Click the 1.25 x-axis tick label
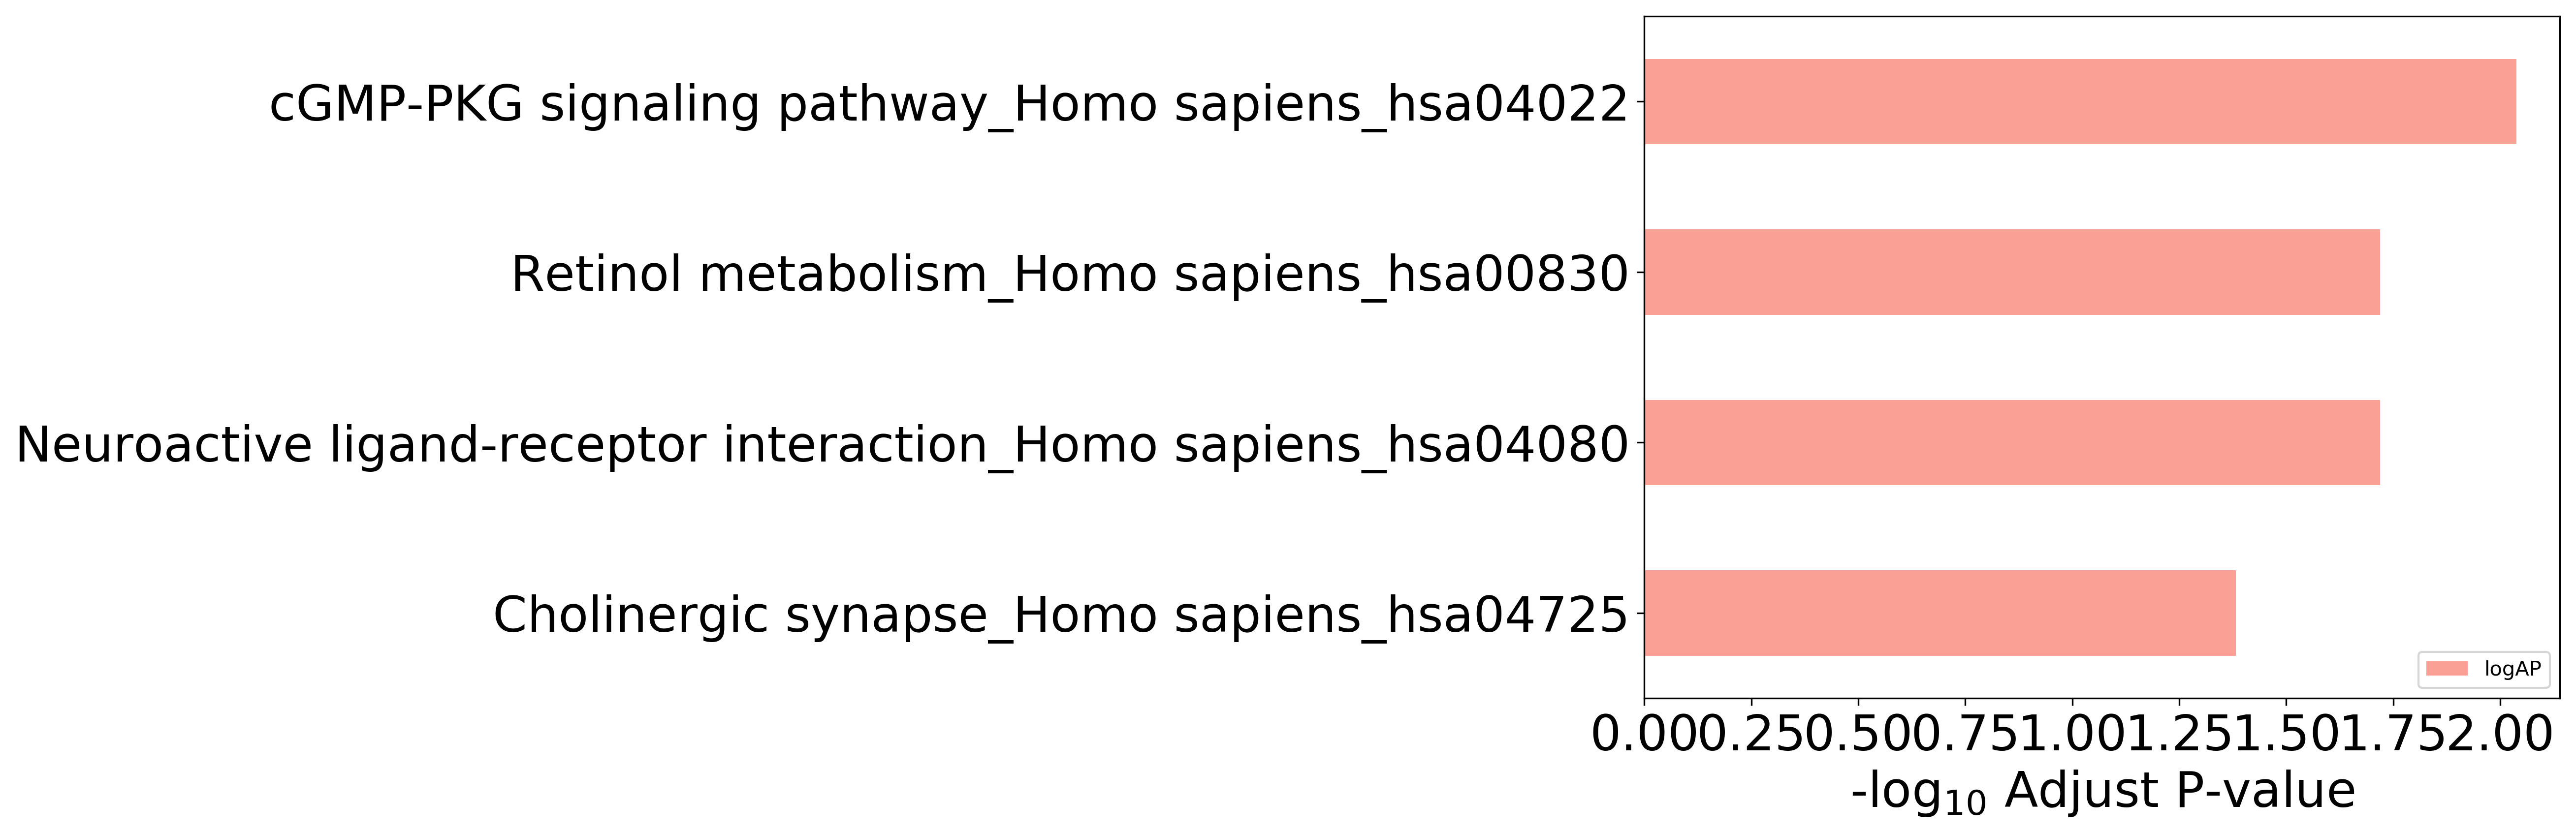This screenshot has height=833, width=2576. 2179,735
